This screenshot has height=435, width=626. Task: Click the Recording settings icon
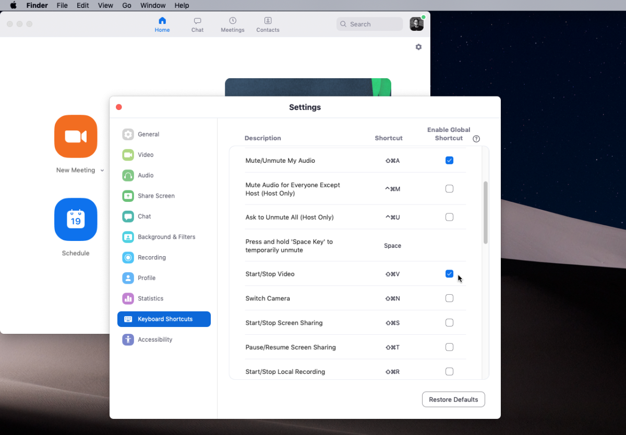(128, 258)
